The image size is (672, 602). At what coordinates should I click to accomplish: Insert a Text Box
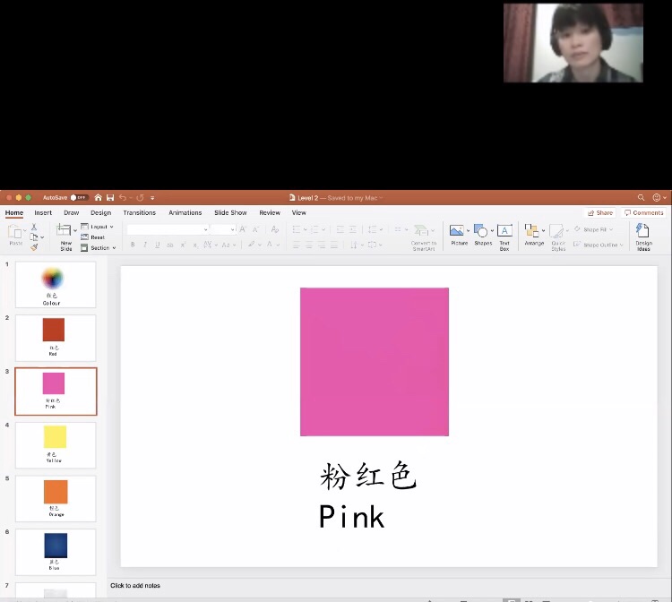tap(504, 236)
